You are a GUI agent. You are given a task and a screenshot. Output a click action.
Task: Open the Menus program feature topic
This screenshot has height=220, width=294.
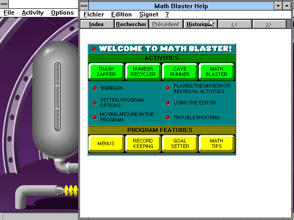click(x=106, y=143)
